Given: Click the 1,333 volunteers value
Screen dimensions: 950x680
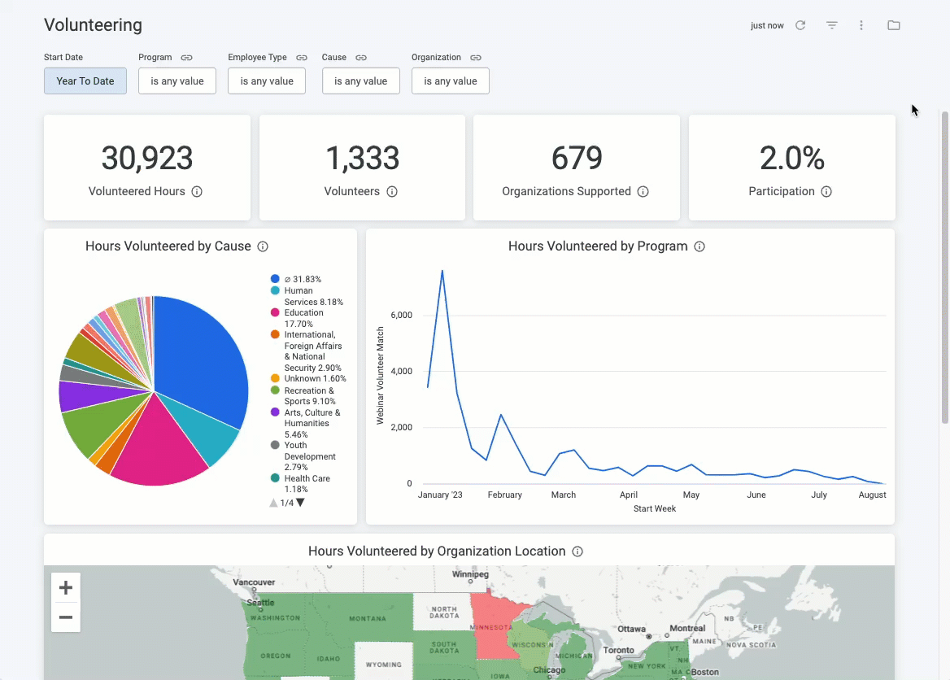Looking at the screenshot, I should click(362, 158).
